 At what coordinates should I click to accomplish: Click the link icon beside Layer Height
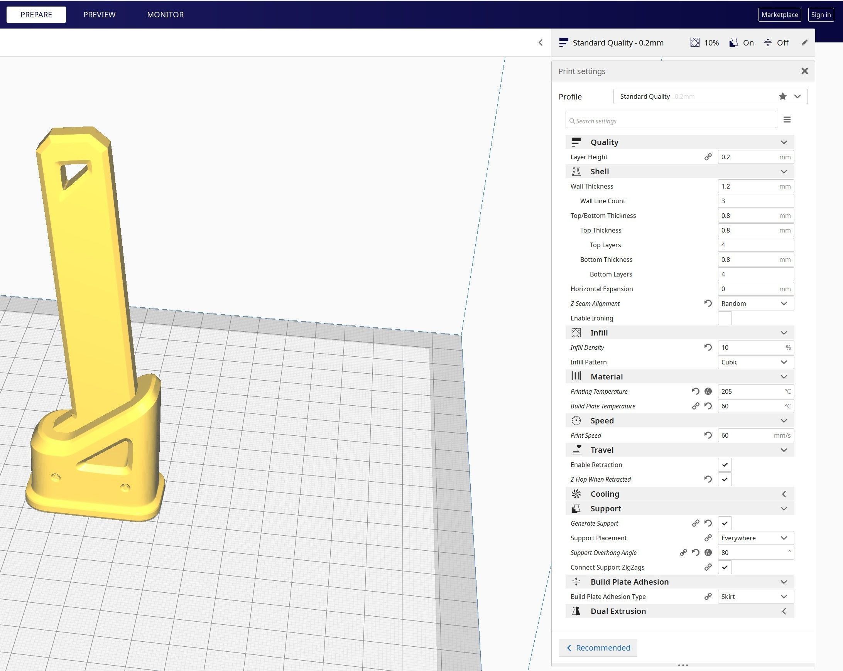click(x=708, y=157)
